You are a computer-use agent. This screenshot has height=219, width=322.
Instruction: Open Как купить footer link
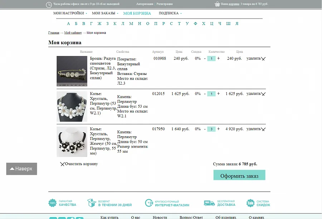click(x=109, y=217)
